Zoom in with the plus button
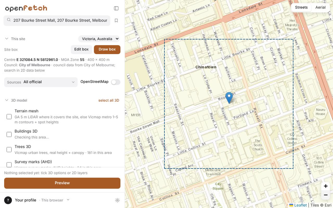Screen dimensions: 333x208 (326, 186)
